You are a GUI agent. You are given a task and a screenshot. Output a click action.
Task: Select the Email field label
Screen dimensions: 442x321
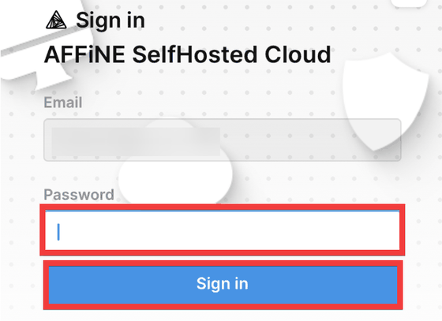click(x=63, y=103)
